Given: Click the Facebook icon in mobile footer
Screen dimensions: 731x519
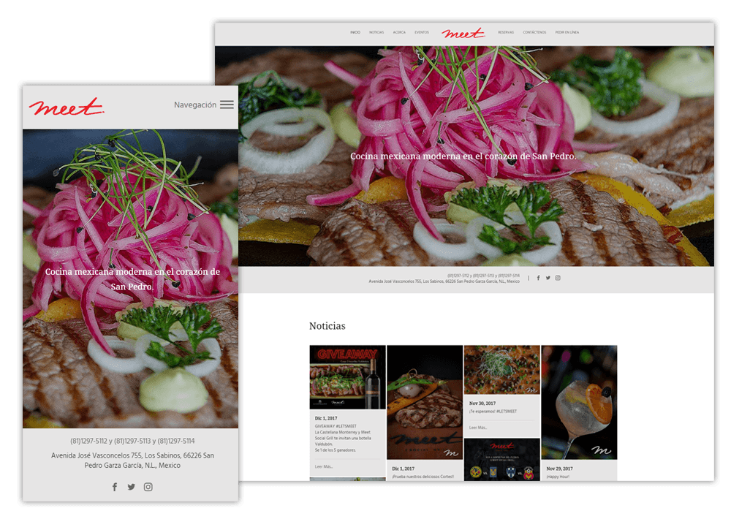Looking at the screenshot, I should point(115,487).
